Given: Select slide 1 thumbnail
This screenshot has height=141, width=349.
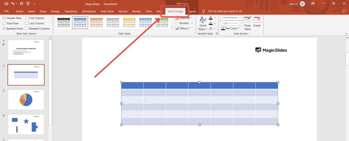Looking at the screenshot, I should 26,50.
